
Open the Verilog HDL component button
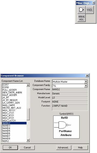[81, 18]
